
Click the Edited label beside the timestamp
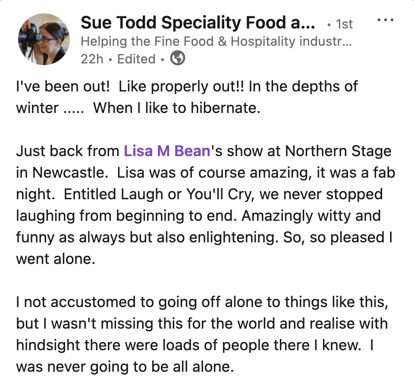pos(136,59)
